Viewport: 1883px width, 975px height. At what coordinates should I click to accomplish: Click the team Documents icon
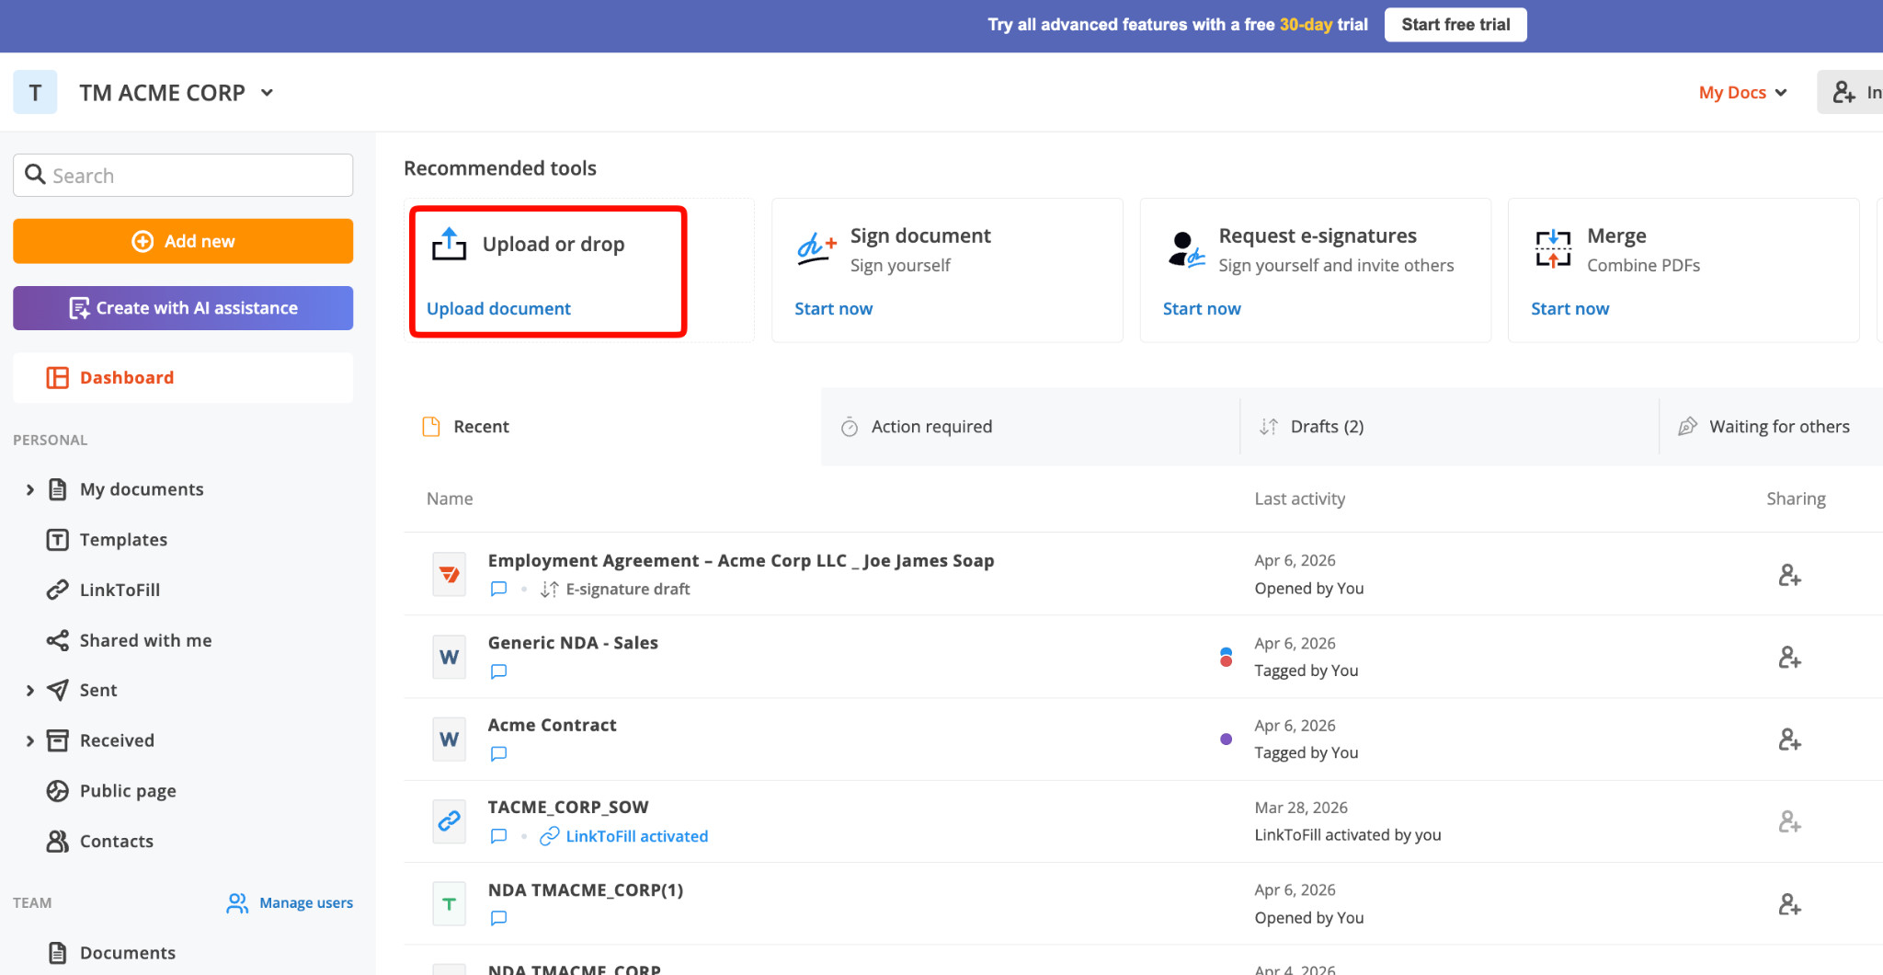(58, 953)
